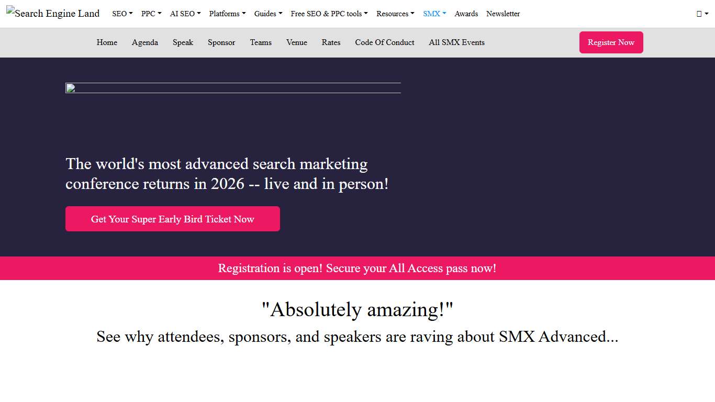Select the Sponsor menu item
This screenshot has height=402, width=715.
(x=221, y=42)
